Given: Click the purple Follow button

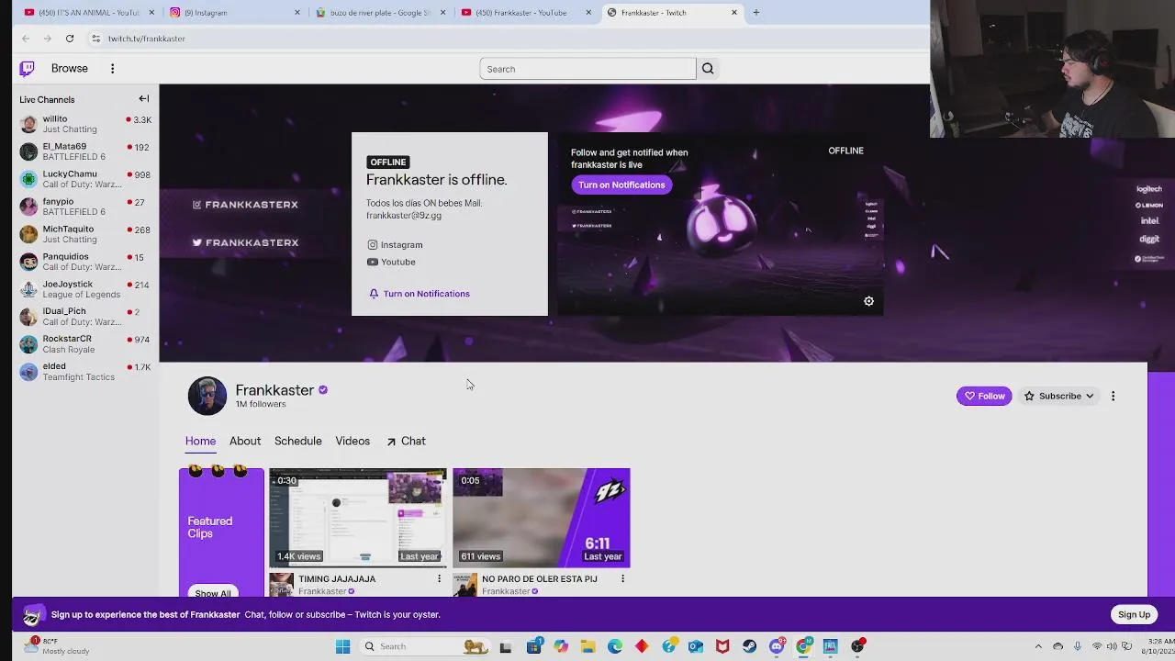Looking at the screenshot, I should [x=984, y=396].
